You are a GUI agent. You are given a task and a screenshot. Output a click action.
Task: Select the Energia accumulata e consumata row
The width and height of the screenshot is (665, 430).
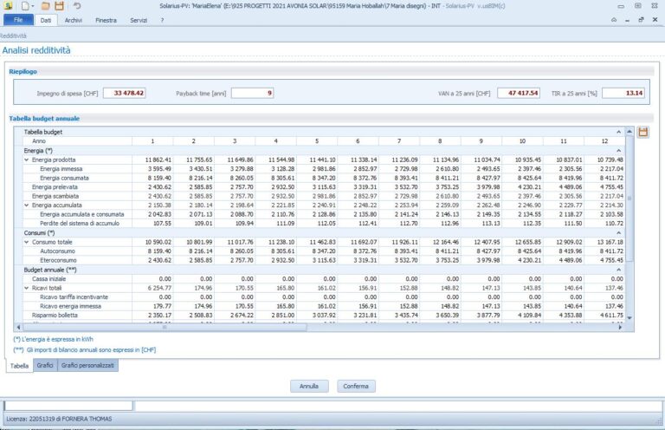82,215
